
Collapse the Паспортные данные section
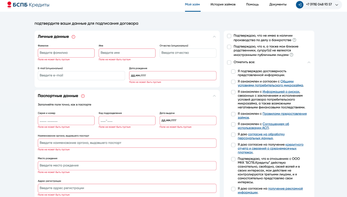[x=214, y=96]
